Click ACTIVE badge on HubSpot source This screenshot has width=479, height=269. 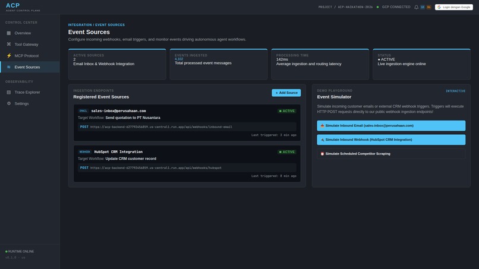tap(287, 152)
